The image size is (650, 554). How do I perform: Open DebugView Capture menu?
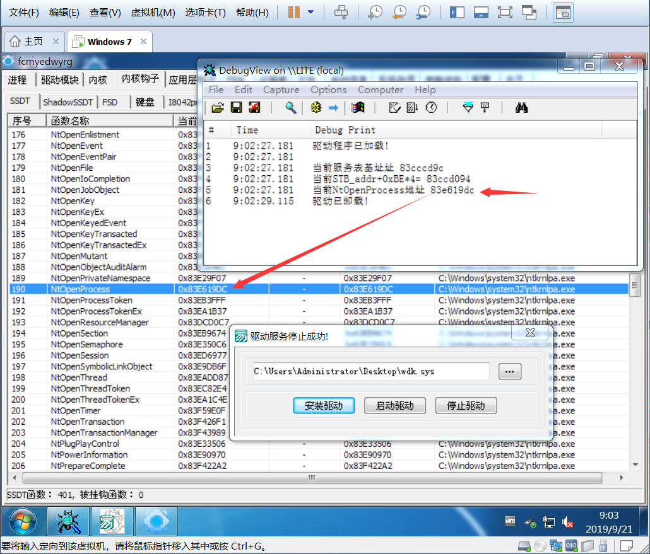[x=281, y=89]
